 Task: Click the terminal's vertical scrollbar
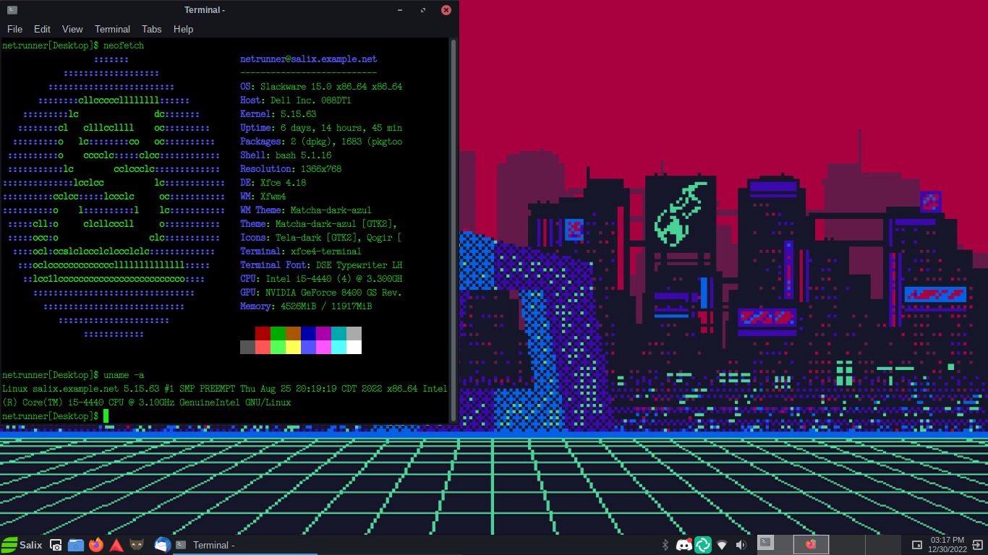(x=453, y=231)
